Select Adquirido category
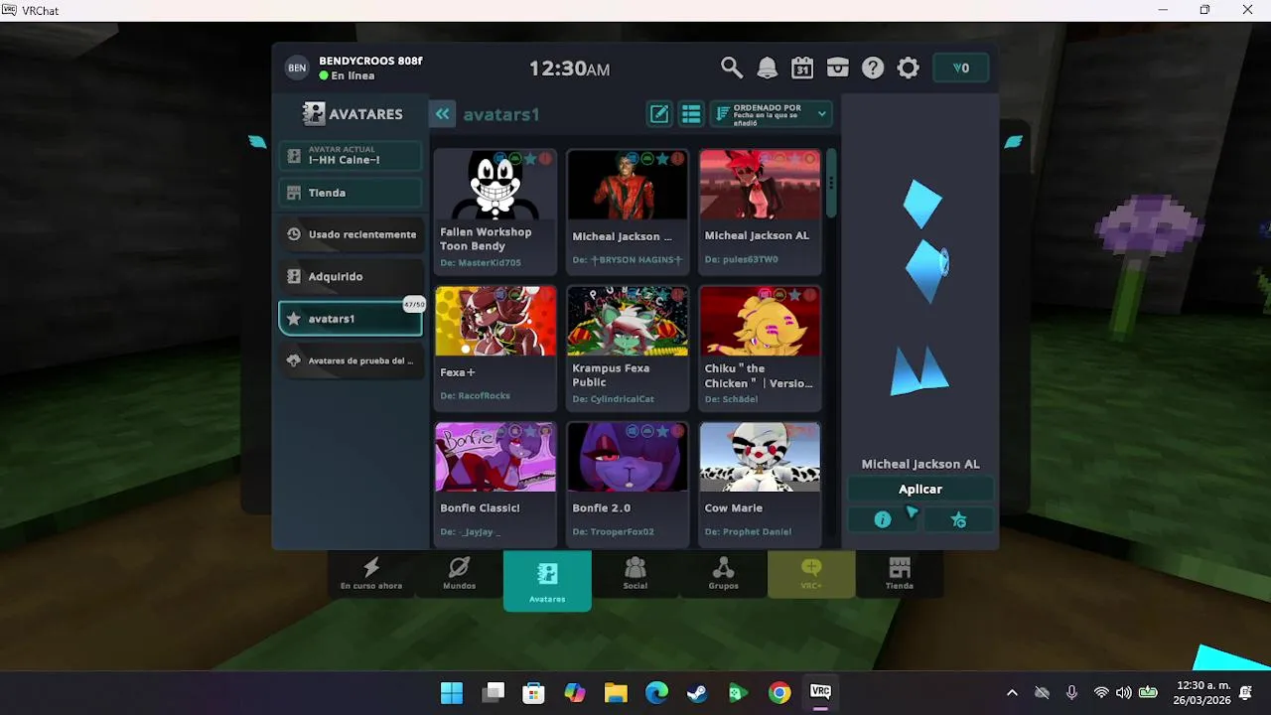Screen dimensions: 1271x715 click(x=351, y=276)
